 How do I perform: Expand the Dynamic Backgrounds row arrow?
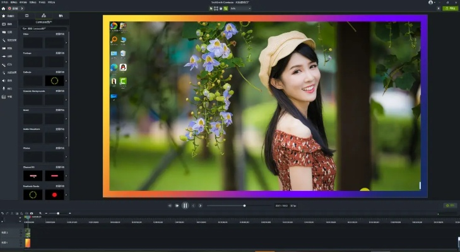tap(66, 100)
